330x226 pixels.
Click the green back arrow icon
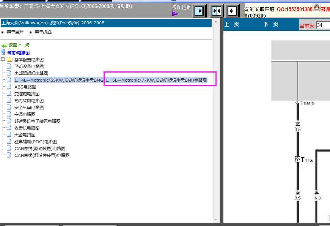4,46
